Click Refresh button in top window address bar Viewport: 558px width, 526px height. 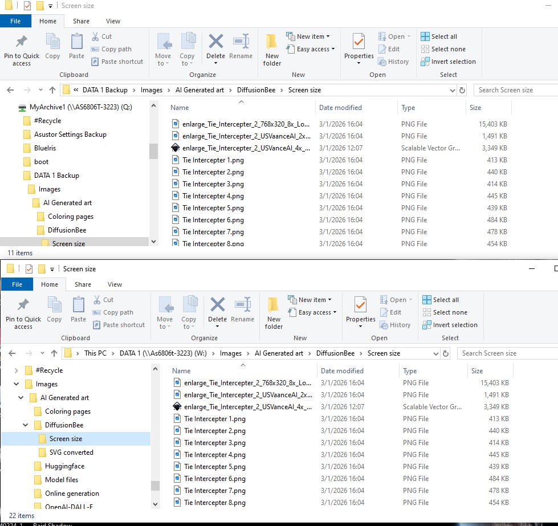462,90
